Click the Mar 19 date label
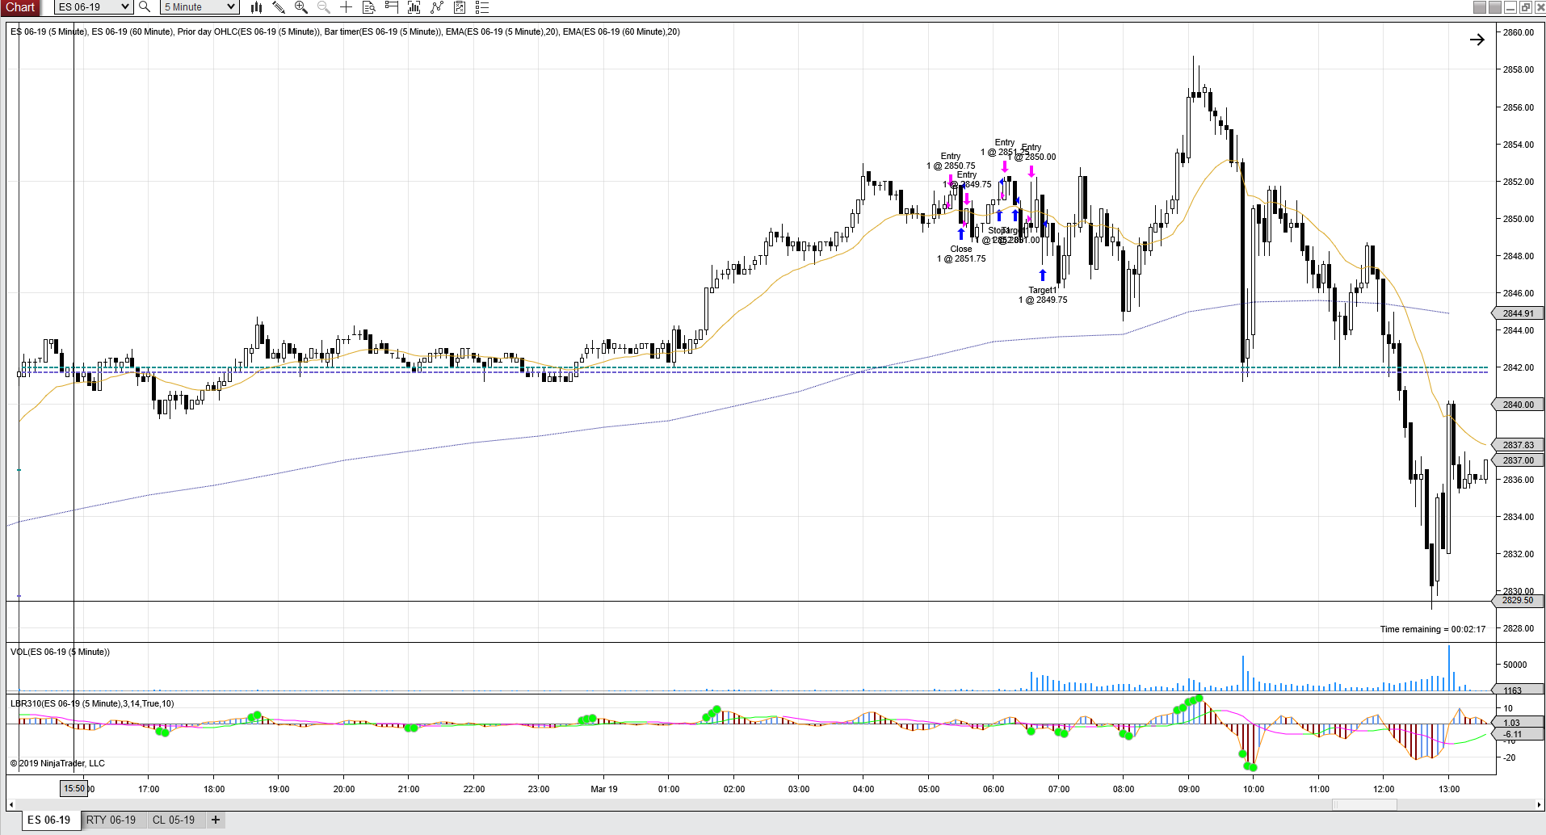 [x=604, y=789]
